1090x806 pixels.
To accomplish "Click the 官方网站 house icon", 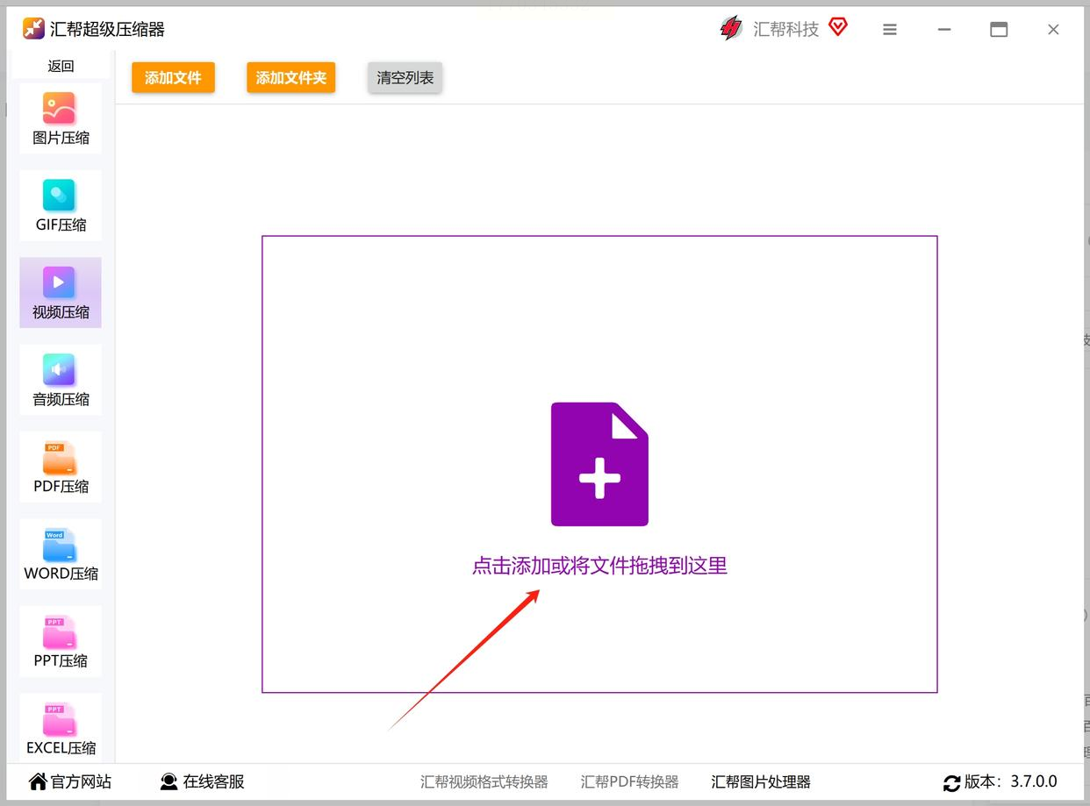I will pyautogui.click(x=38, y=781).
